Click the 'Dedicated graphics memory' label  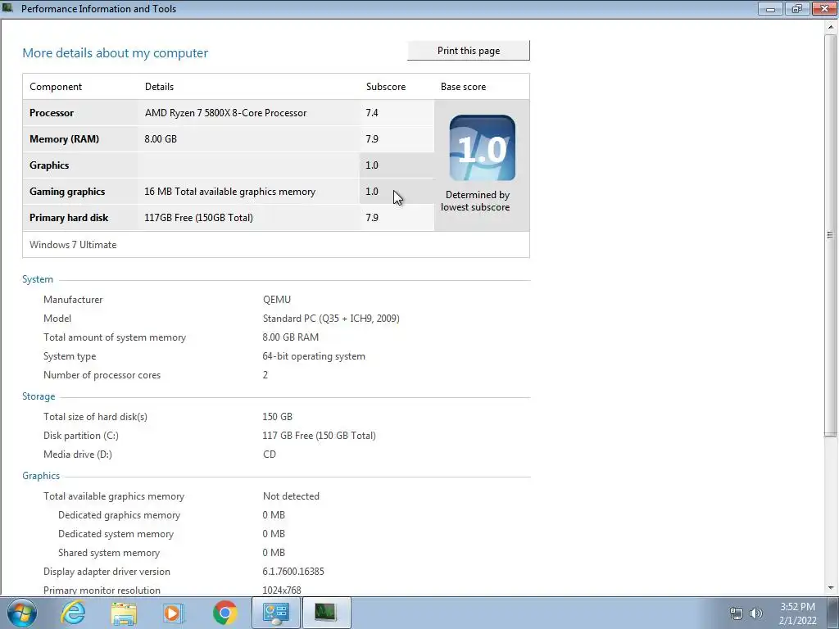point(119,515)
